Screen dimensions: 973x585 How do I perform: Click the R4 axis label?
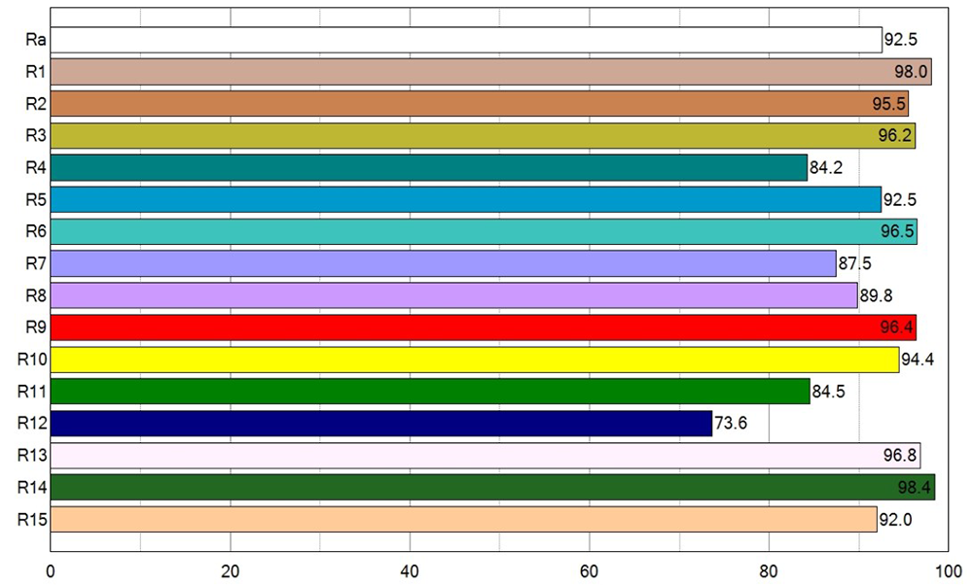point(36,168)
